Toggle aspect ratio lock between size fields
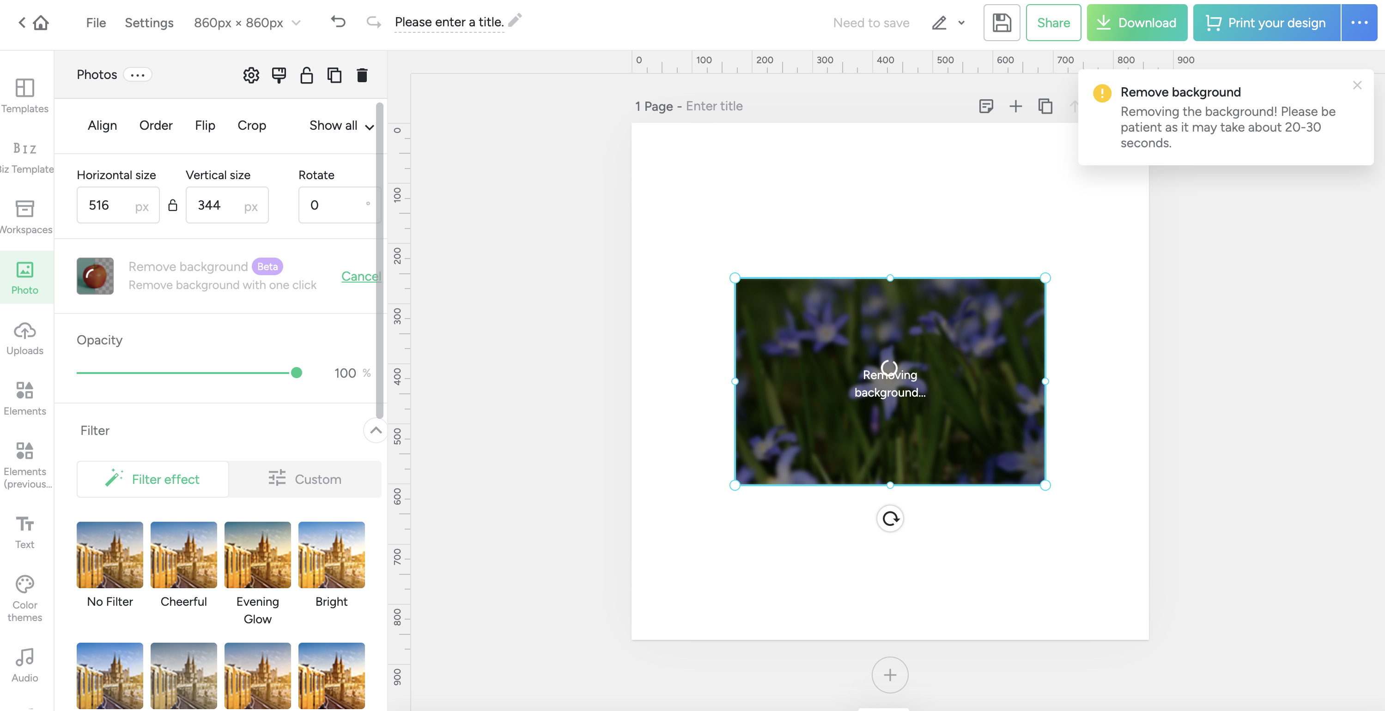Screen dimensions: 1385x711 [173, 205]
